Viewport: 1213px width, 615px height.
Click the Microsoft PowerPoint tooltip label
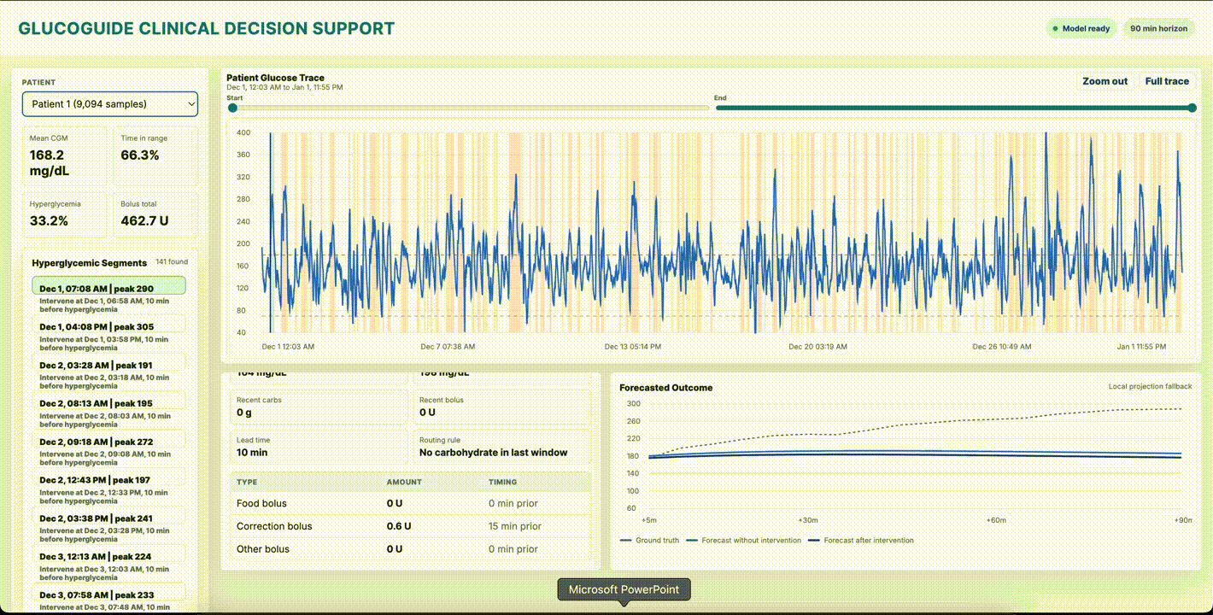[624, 589]
